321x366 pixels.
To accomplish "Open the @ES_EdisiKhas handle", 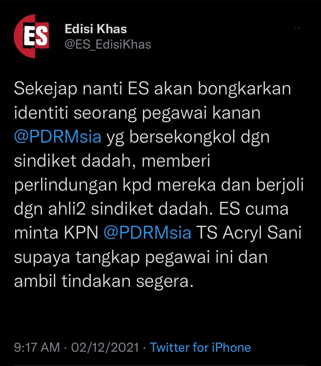I will coord(108,44).
